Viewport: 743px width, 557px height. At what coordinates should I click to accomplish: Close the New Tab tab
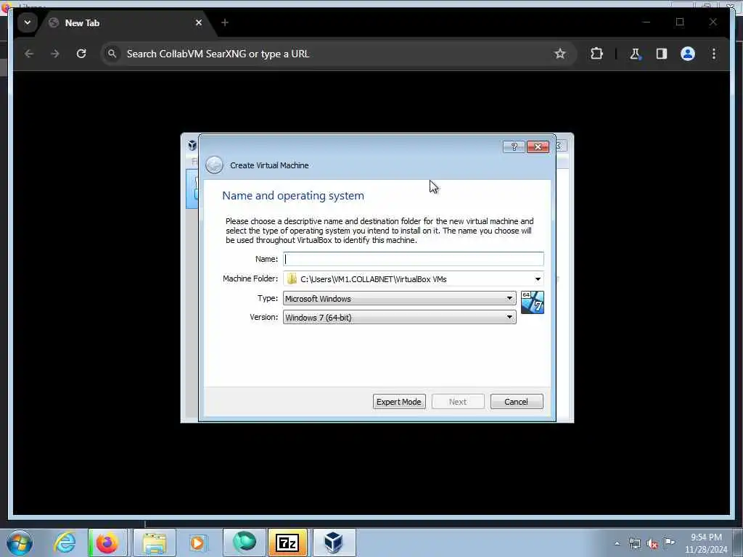click(199, 22)
